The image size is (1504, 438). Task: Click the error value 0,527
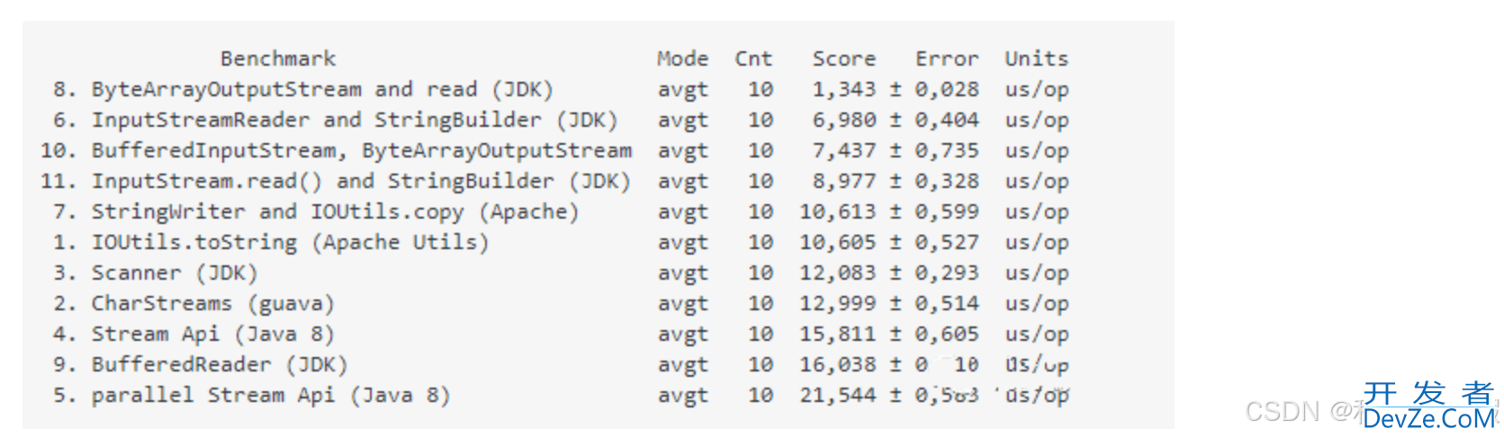947,243
